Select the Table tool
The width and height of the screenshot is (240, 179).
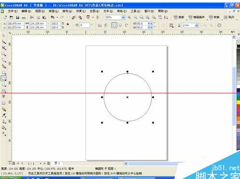[4, 103]
